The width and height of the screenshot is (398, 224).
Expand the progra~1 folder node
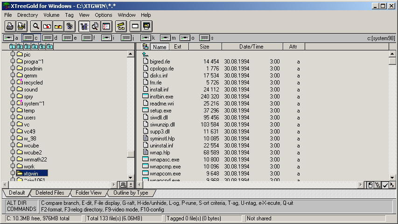tap(13, 62)
